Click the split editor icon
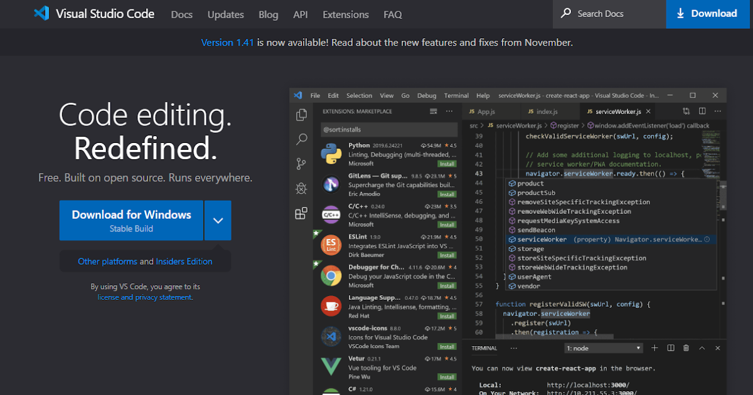This screenshot has height=395, width=753. click(x=702, y=111)
